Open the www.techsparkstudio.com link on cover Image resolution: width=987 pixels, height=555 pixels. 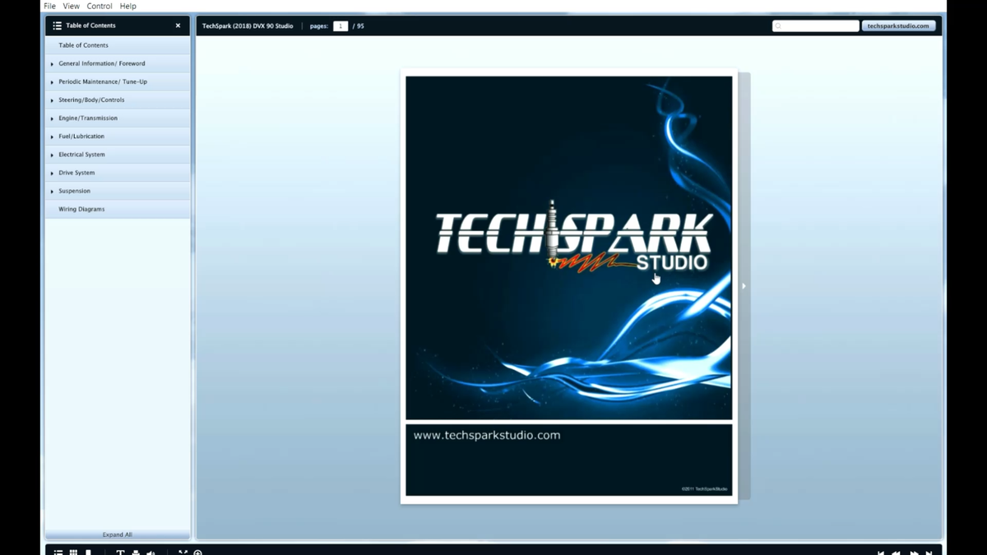click(x=486, y=435)
